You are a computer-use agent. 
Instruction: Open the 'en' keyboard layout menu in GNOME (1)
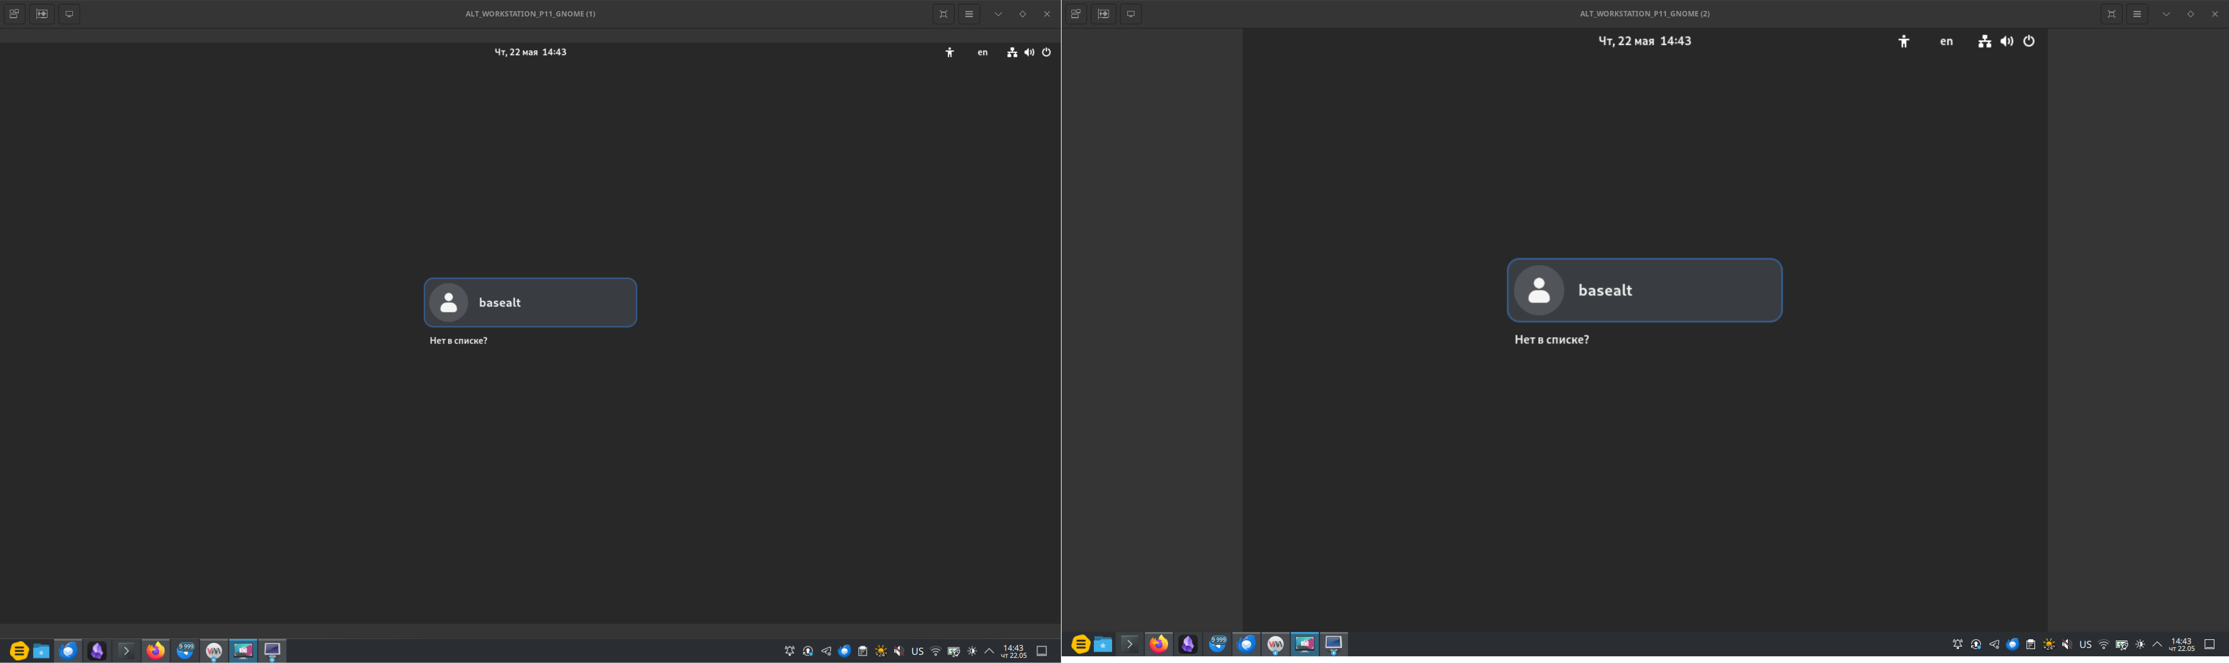click(982, 53)
